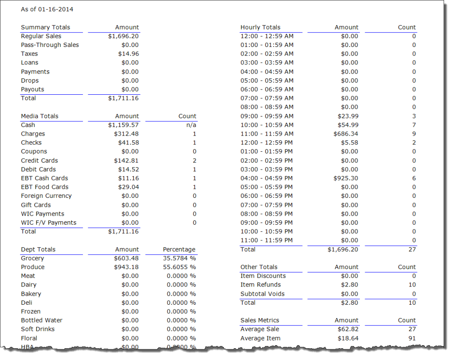The height and width of the screenshot is (356, 451).
Task: Click the 'Dairy' department label
Action: [29, 285]
